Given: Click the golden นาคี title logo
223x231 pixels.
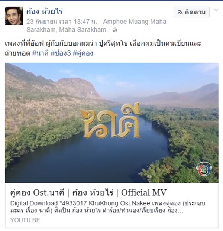Looking at the screenshot, I should tap(110, 120).
